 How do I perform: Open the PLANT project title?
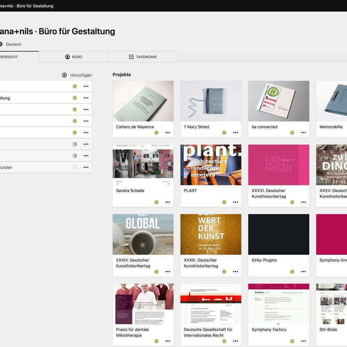[x=190, y=190]
